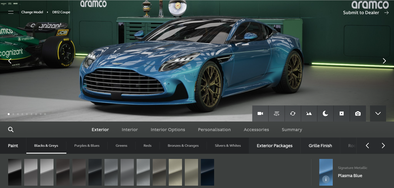Click the Signature Metallic label
The height and width of the screenshot is (188, 394).
click(353, 168)
